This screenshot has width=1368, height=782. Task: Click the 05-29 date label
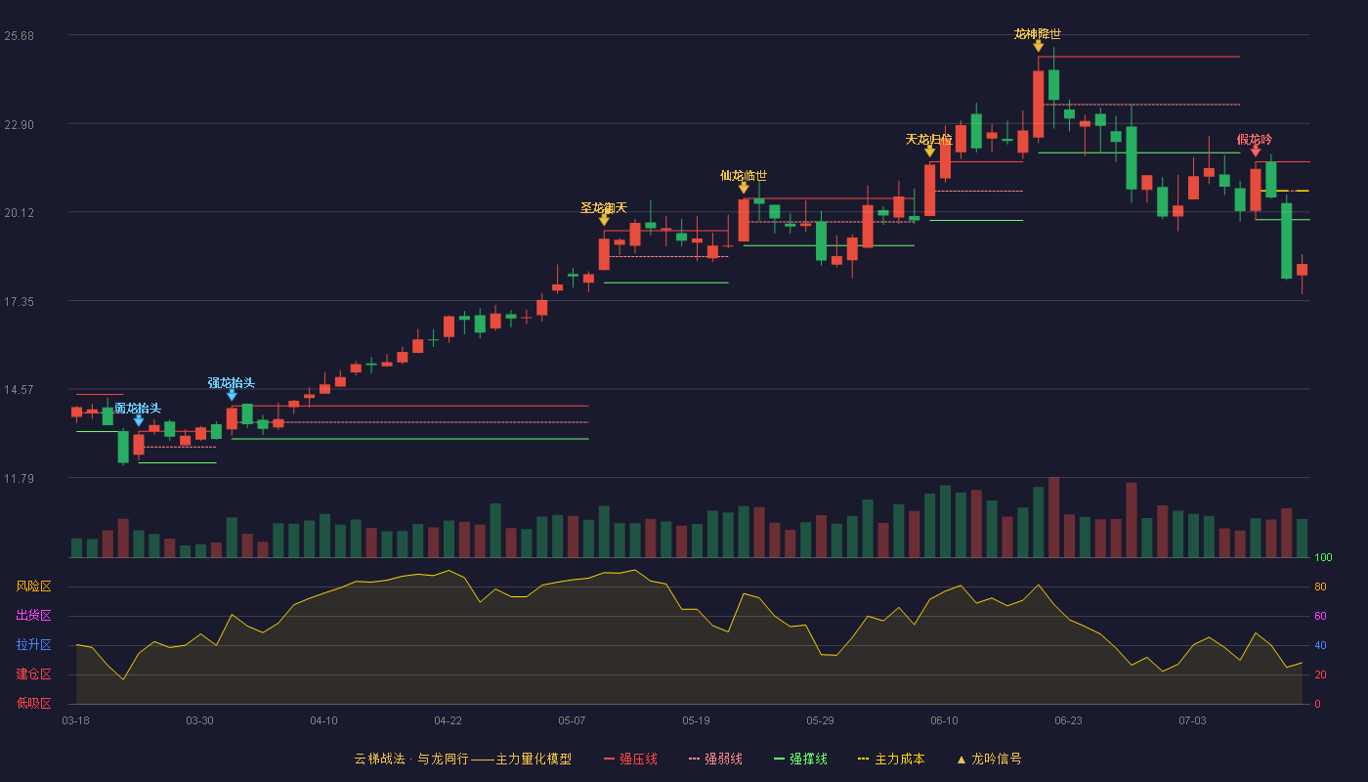coord(820,720)
